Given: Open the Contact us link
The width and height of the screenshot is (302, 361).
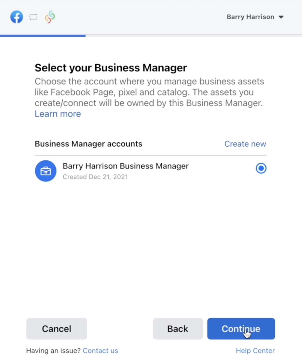Looking at the screenshot, I should coord(100,351).
